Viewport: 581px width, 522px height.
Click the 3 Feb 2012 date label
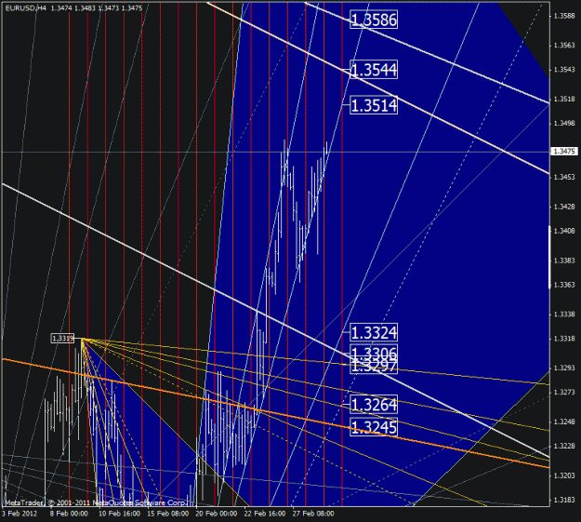click(20, 514)
